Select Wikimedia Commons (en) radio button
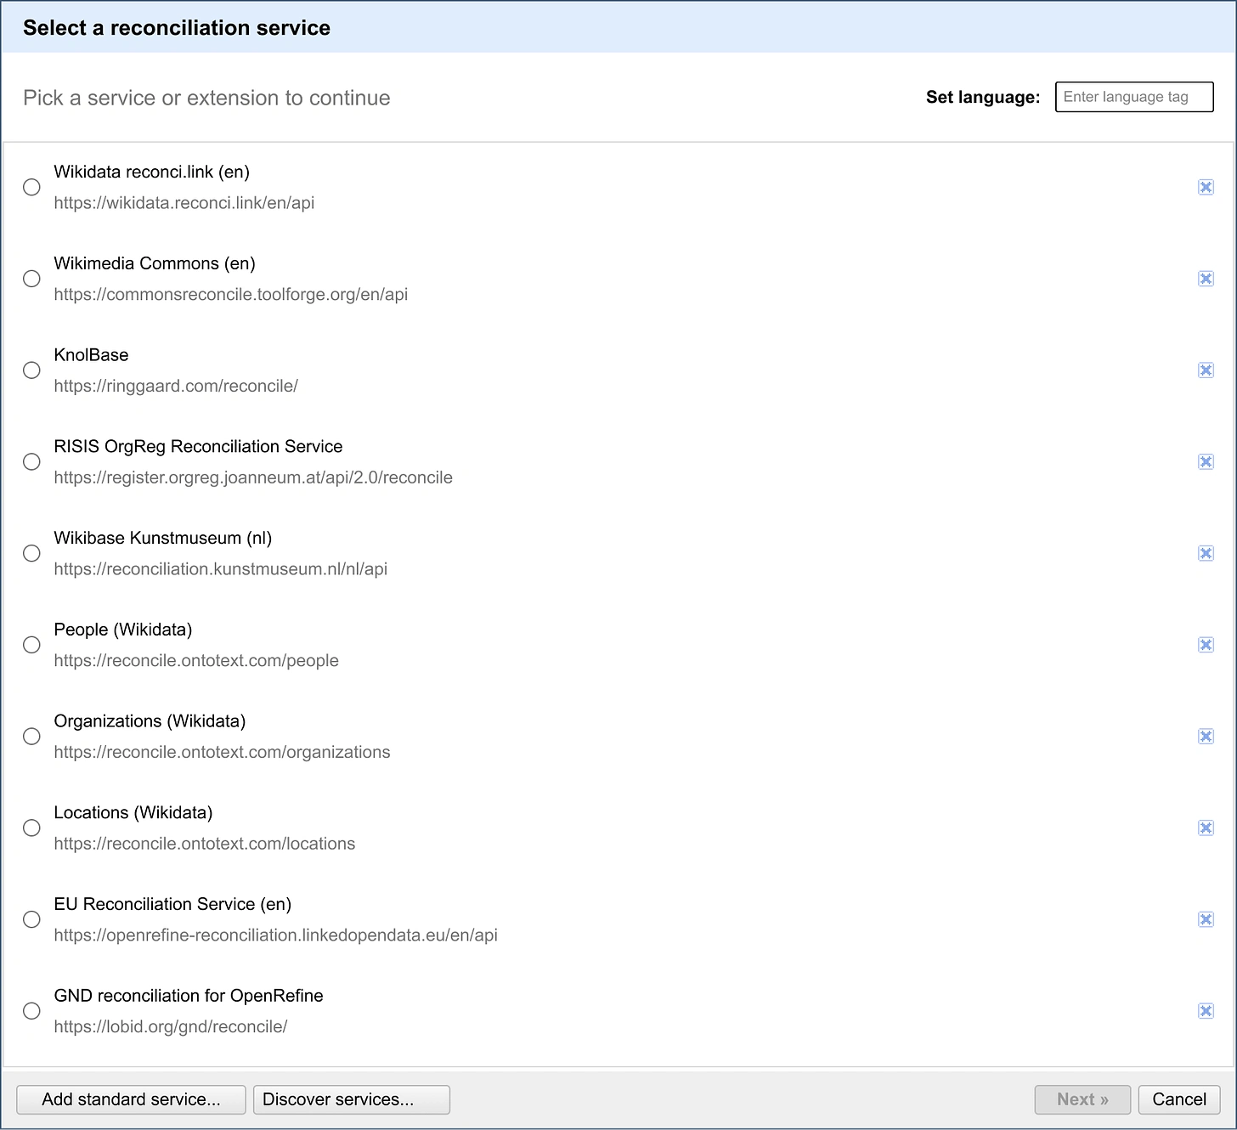Image resolution: width=1237 pixels, height=1130 pixels. pos(31,279)
